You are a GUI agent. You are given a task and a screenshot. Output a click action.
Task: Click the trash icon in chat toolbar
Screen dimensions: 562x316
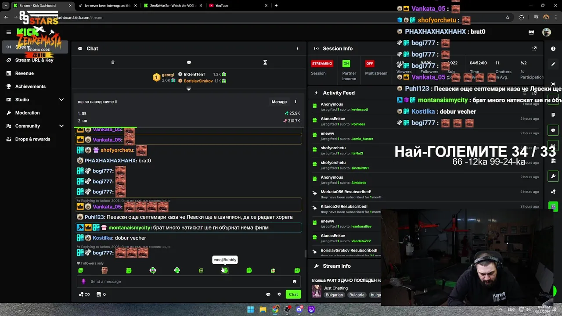point(112,62)
